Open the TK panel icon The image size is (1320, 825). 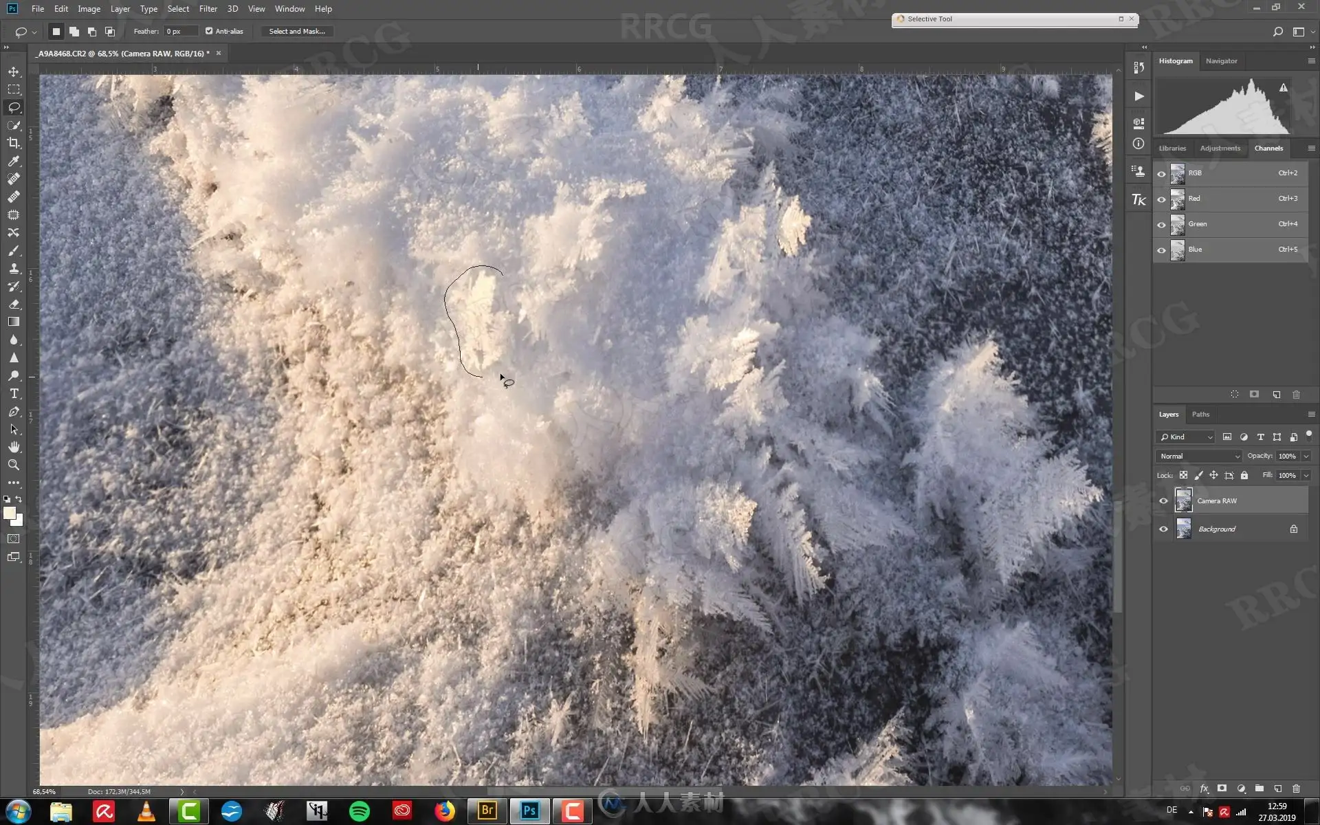[1138, 199]
